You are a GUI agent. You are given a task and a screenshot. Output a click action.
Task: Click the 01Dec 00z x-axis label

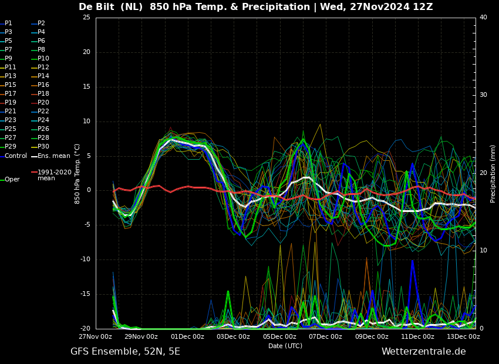[188, 336]
